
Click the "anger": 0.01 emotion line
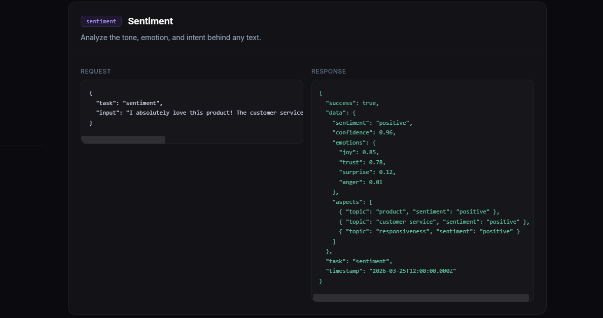click(361, 182)
